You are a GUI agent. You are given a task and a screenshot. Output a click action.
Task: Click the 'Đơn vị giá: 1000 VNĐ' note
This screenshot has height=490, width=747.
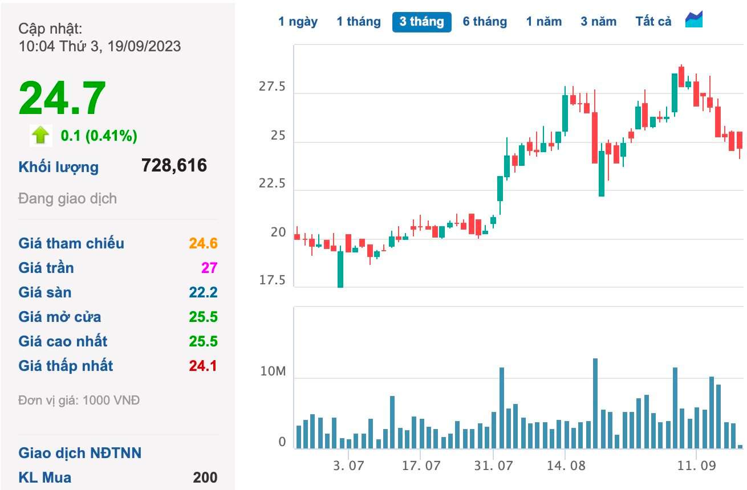coord(79,401)
